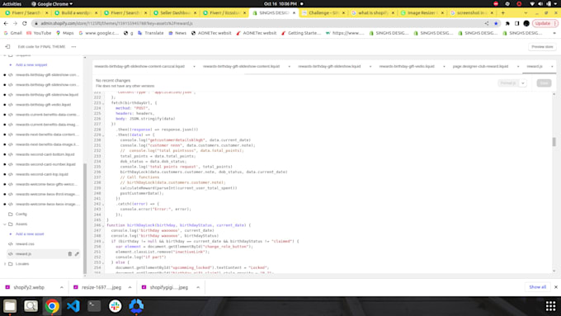Expand the Locales folder
Image resolution: width=561 pixels, height=316 pixels.
[x=5, y=264]
